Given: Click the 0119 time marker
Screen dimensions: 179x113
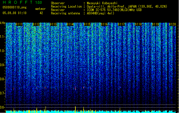Looking at the screenshot, I should 155,24.
